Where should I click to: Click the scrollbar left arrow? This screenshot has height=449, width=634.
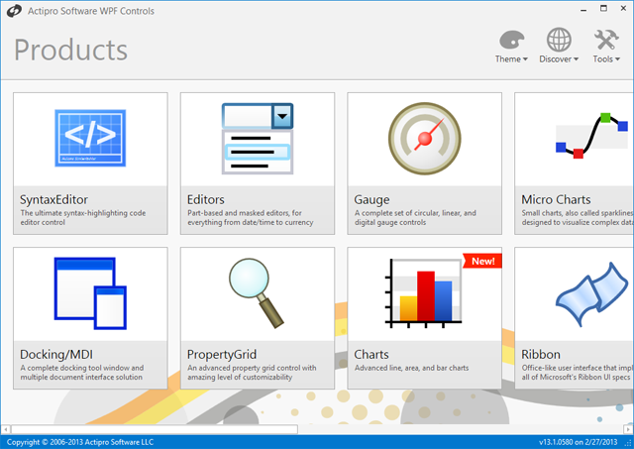tap(6, 429)
